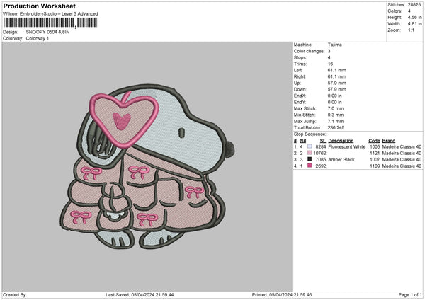Viewport: 425px width, 300px height.
Task: Click the "EndY:" label
Action: pyautogui.click(x=300, y=102)
